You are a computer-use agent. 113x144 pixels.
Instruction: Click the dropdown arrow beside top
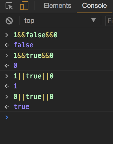pyautogui.click(x=94, y=20)
